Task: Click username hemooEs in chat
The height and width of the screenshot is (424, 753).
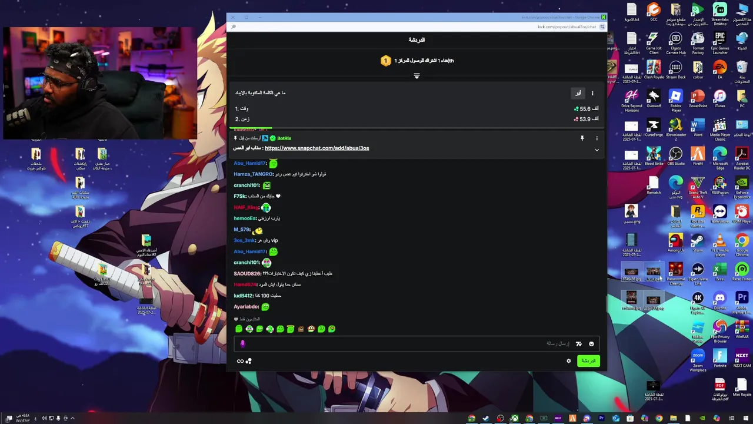Action: coord(245,218)
